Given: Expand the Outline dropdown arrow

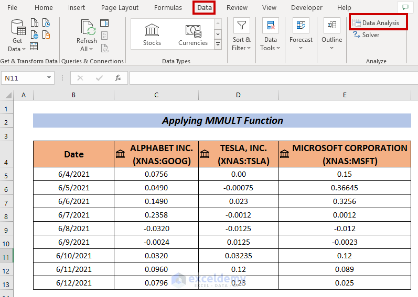Looking at the screenshot, I should pos(331,48).
